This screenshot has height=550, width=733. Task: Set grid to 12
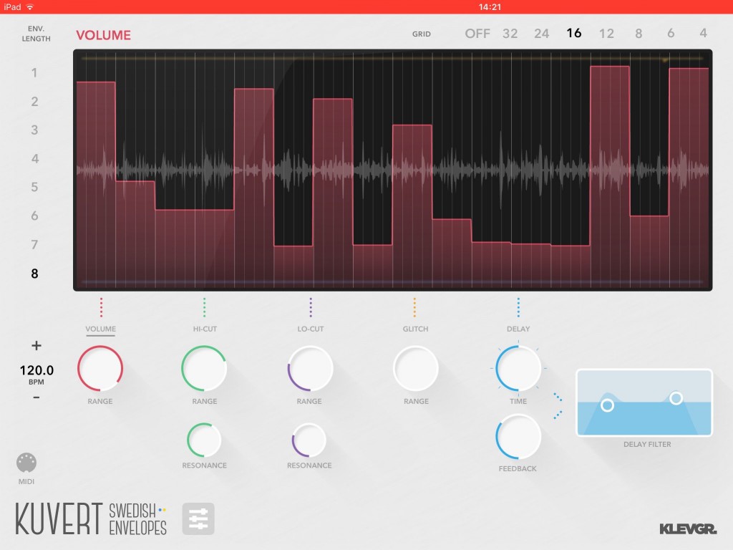click(606, 34)
